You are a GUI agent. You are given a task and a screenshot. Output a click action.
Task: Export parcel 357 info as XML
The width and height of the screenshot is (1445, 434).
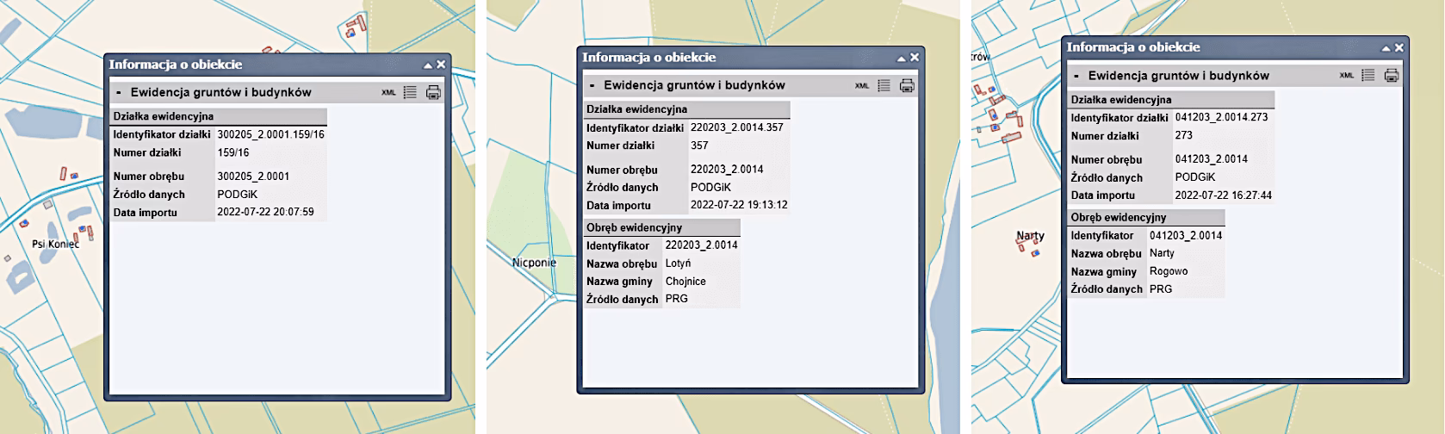862,86
